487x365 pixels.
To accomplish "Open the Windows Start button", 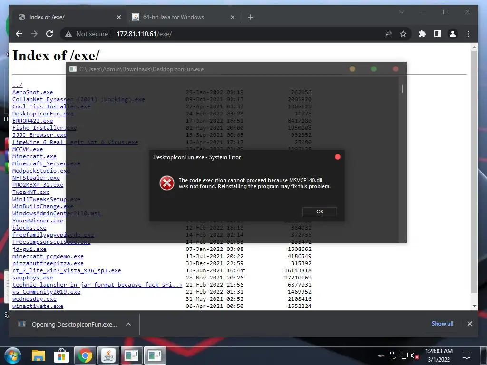I will pos(13,355).
